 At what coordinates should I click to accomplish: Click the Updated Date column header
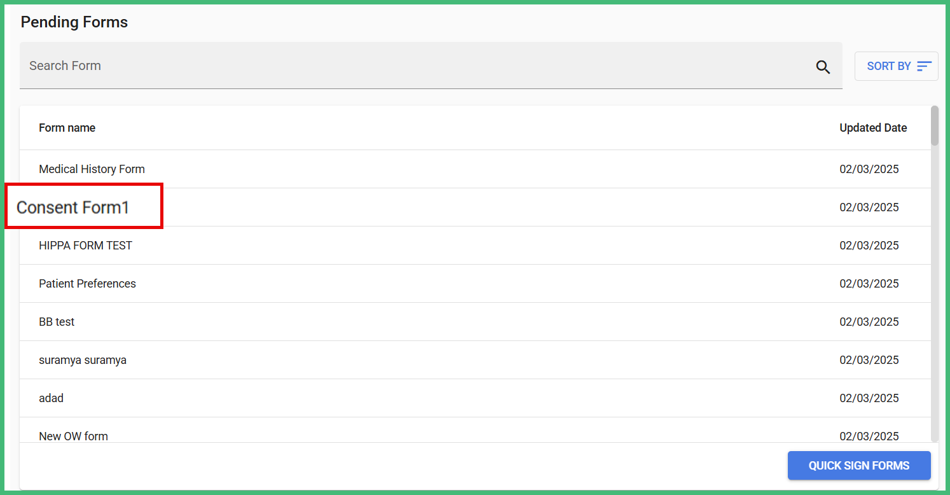[x=873, y=128]
